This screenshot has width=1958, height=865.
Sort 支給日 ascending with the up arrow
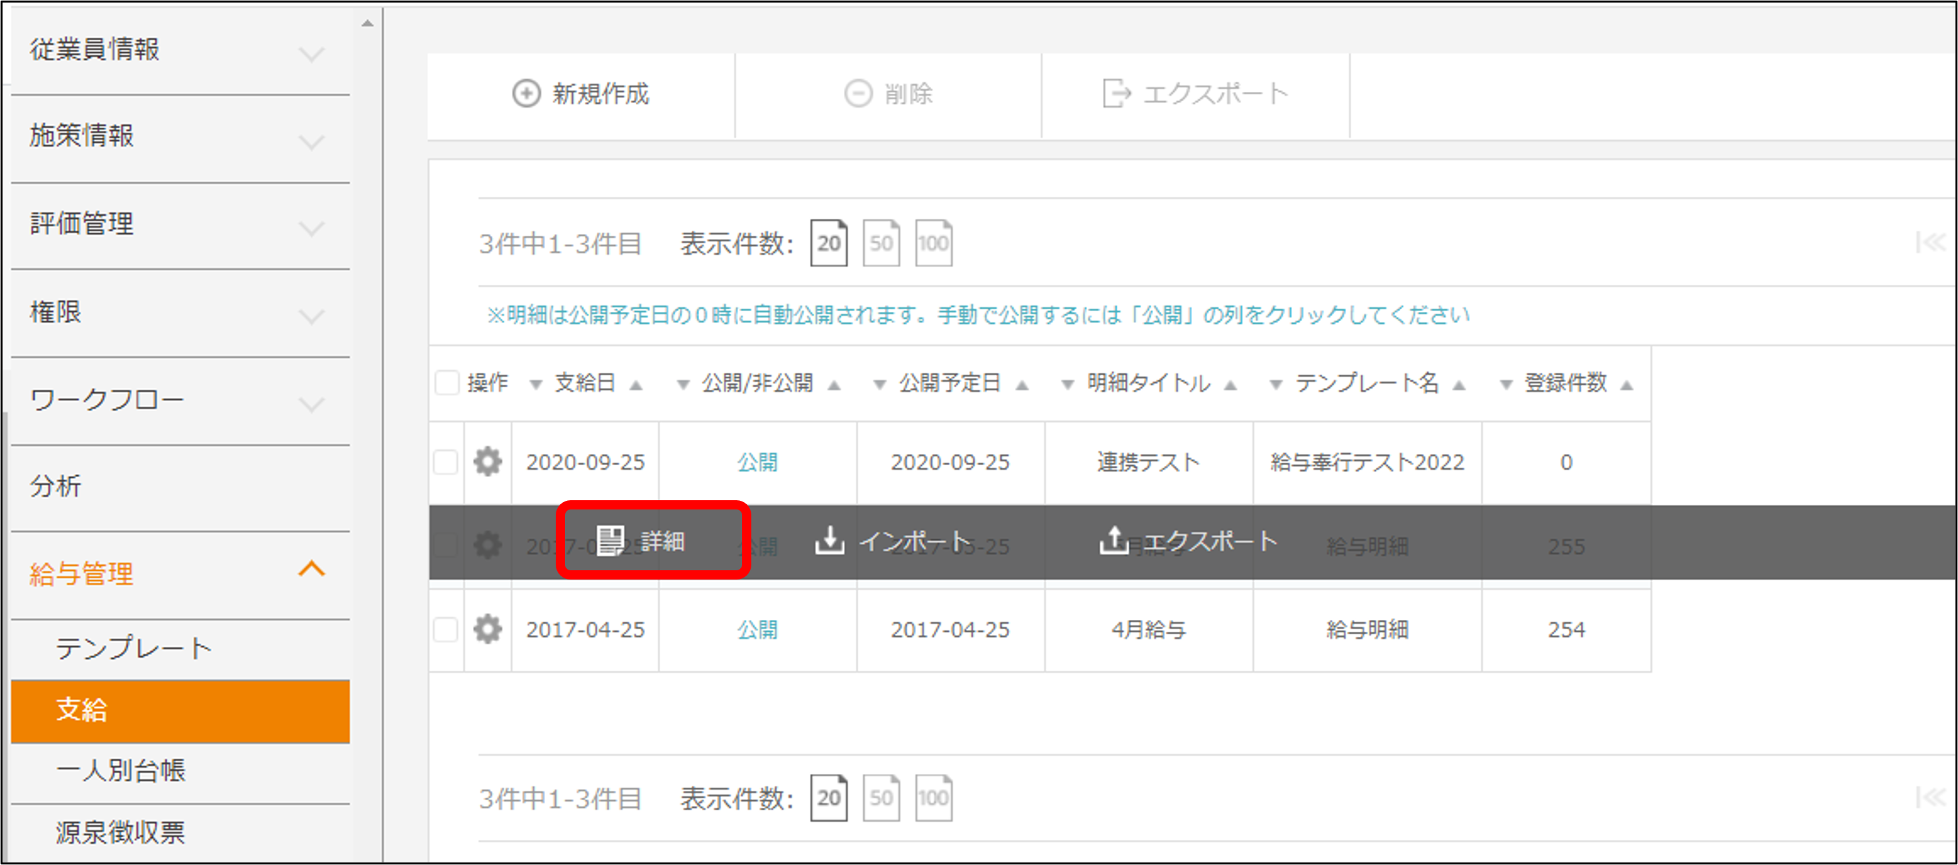[636, 385]
